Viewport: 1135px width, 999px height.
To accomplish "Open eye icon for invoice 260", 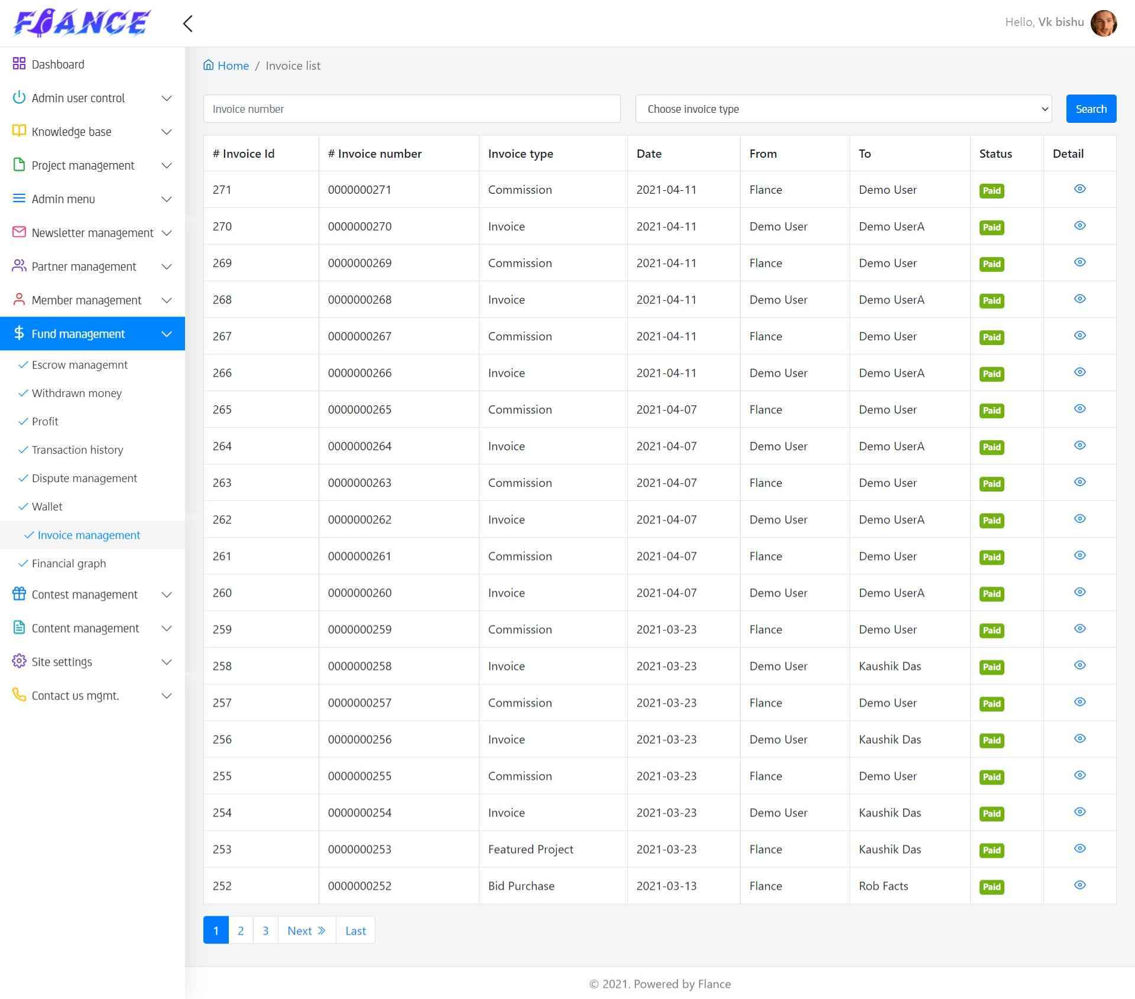I will click(x=1079, y=592).
